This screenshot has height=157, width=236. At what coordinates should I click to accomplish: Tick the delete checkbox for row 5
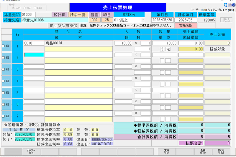pyautogui.click(x=3, y=93)
